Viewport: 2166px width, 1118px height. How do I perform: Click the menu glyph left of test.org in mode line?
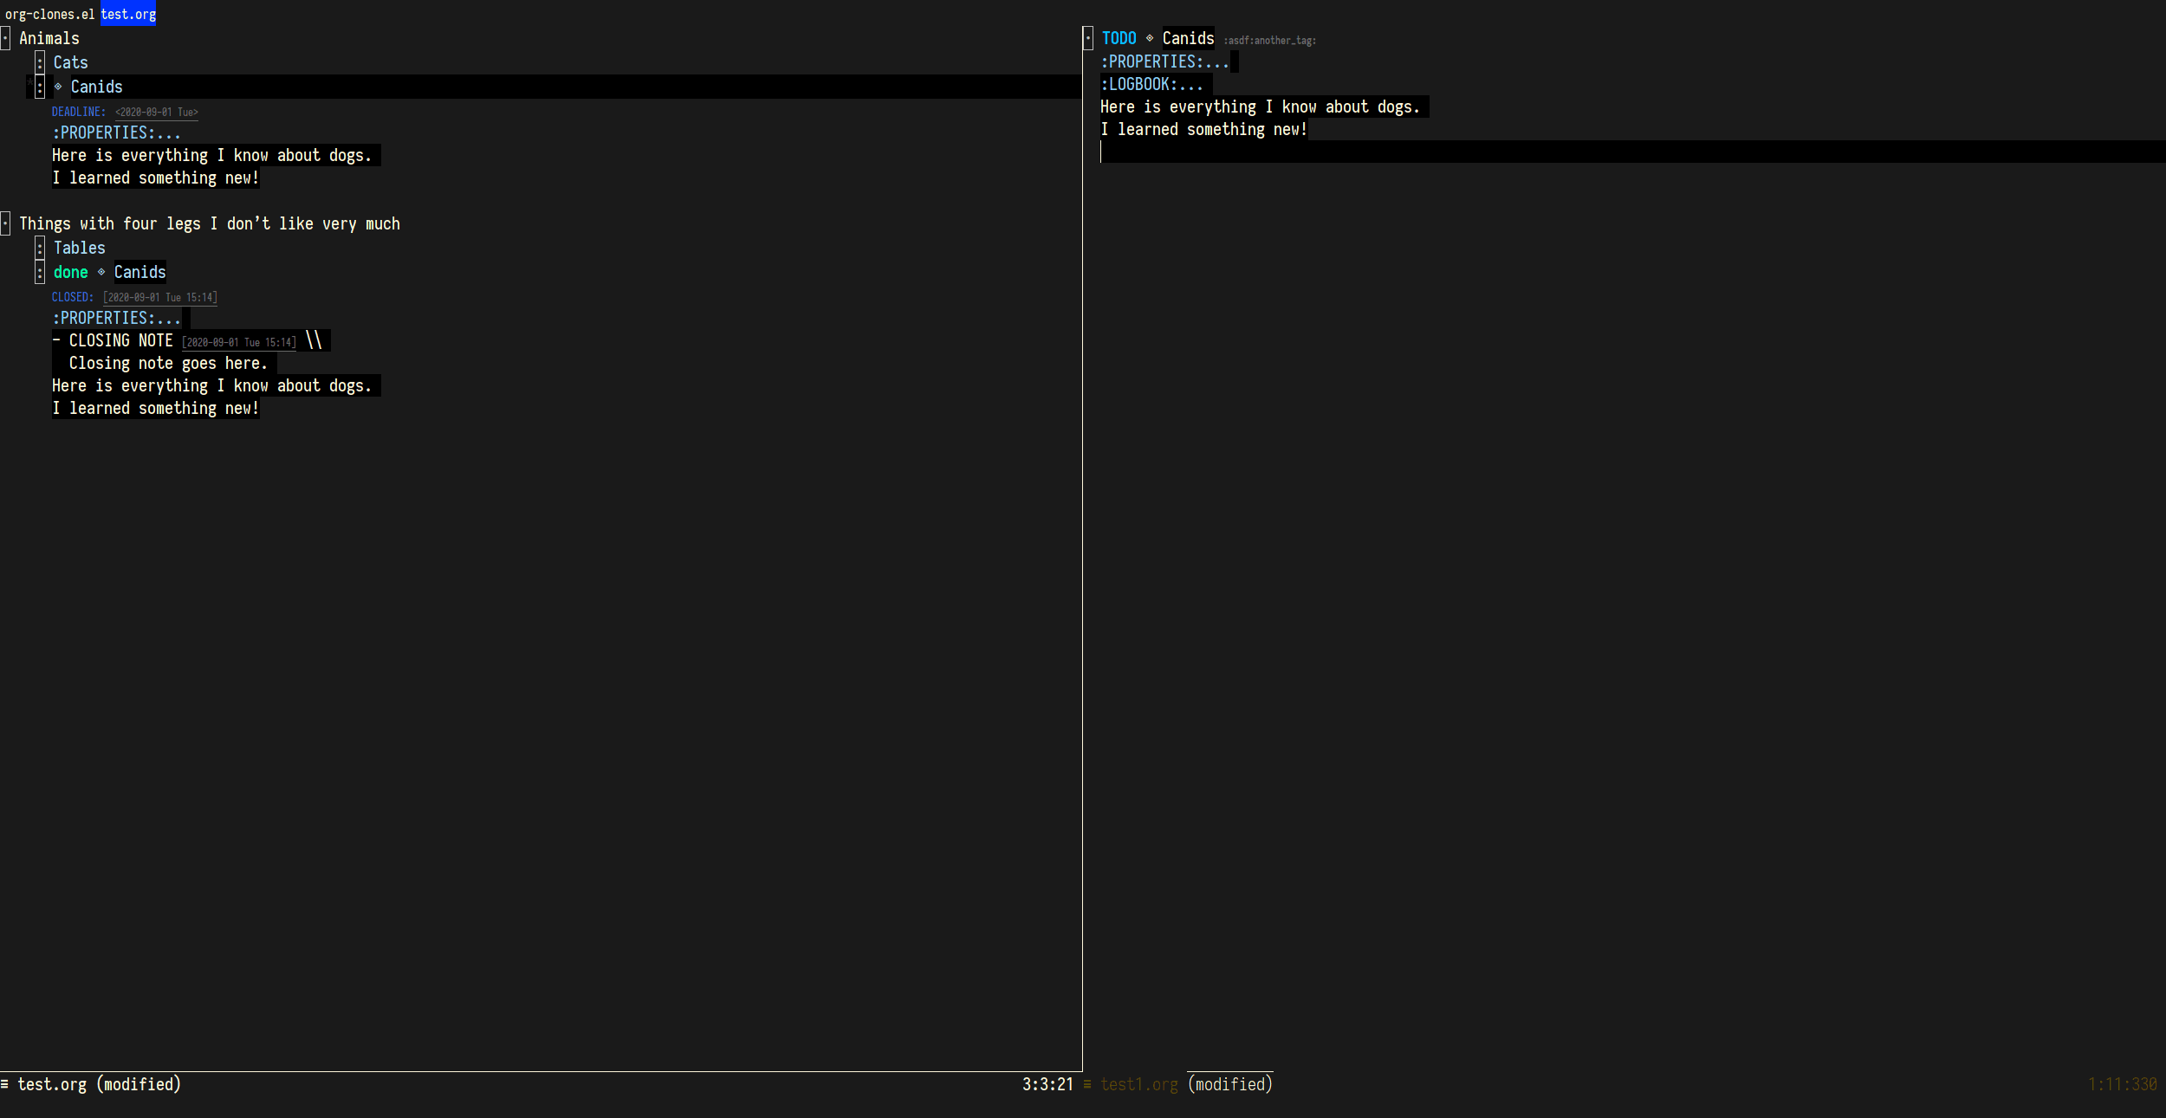coord(5,1084)
